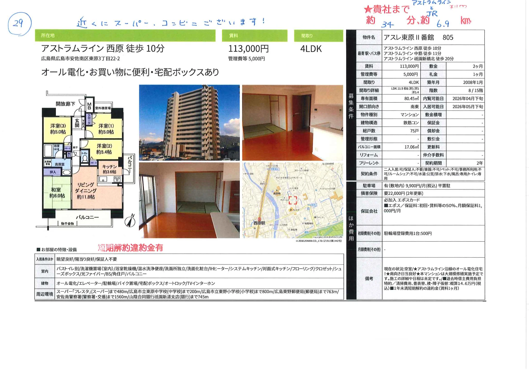Click the 西原駅 station label on map
Viewport: 529px width, 374px height.
[x=259, y=223]
